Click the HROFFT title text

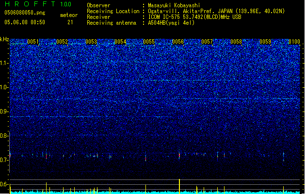tap(30, 4)
